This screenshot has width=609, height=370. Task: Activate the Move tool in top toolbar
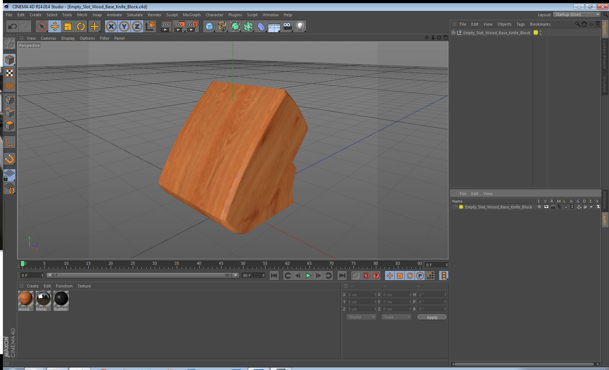pyautogui.click(x=55, y=26)
